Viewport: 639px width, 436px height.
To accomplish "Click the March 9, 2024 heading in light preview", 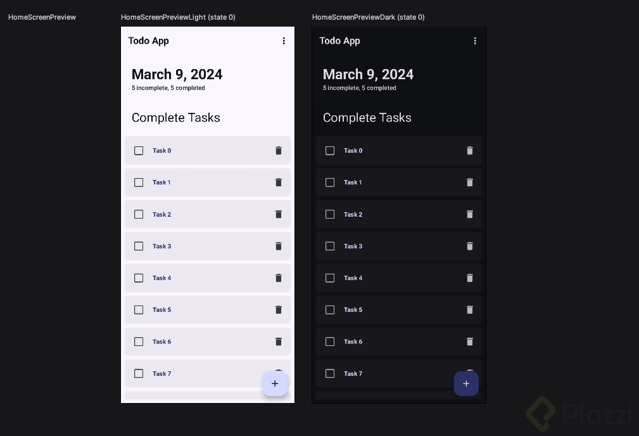I will [177, 75].
